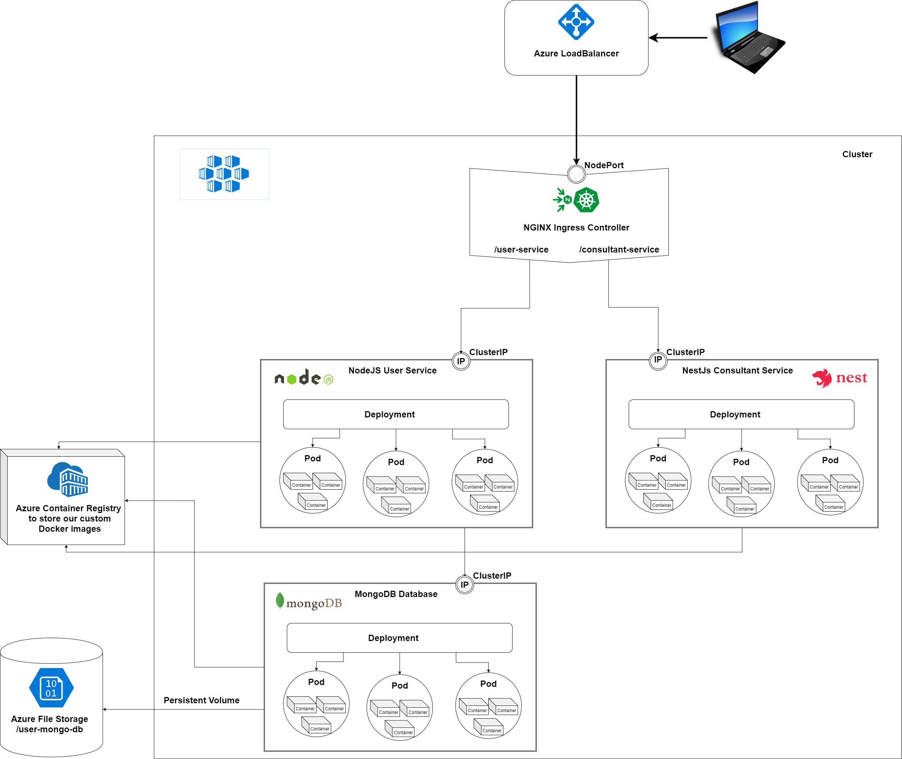Click the /user-service route label
Viewport: 902px width, 759px height.
point(521,249)
